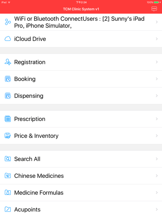Tap the iCloud Drive cloud icon
The image size is (162, 216).
(8, 39)
